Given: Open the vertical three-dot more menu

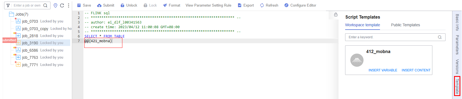Looking at the screenshot, I should coord(69,5).
